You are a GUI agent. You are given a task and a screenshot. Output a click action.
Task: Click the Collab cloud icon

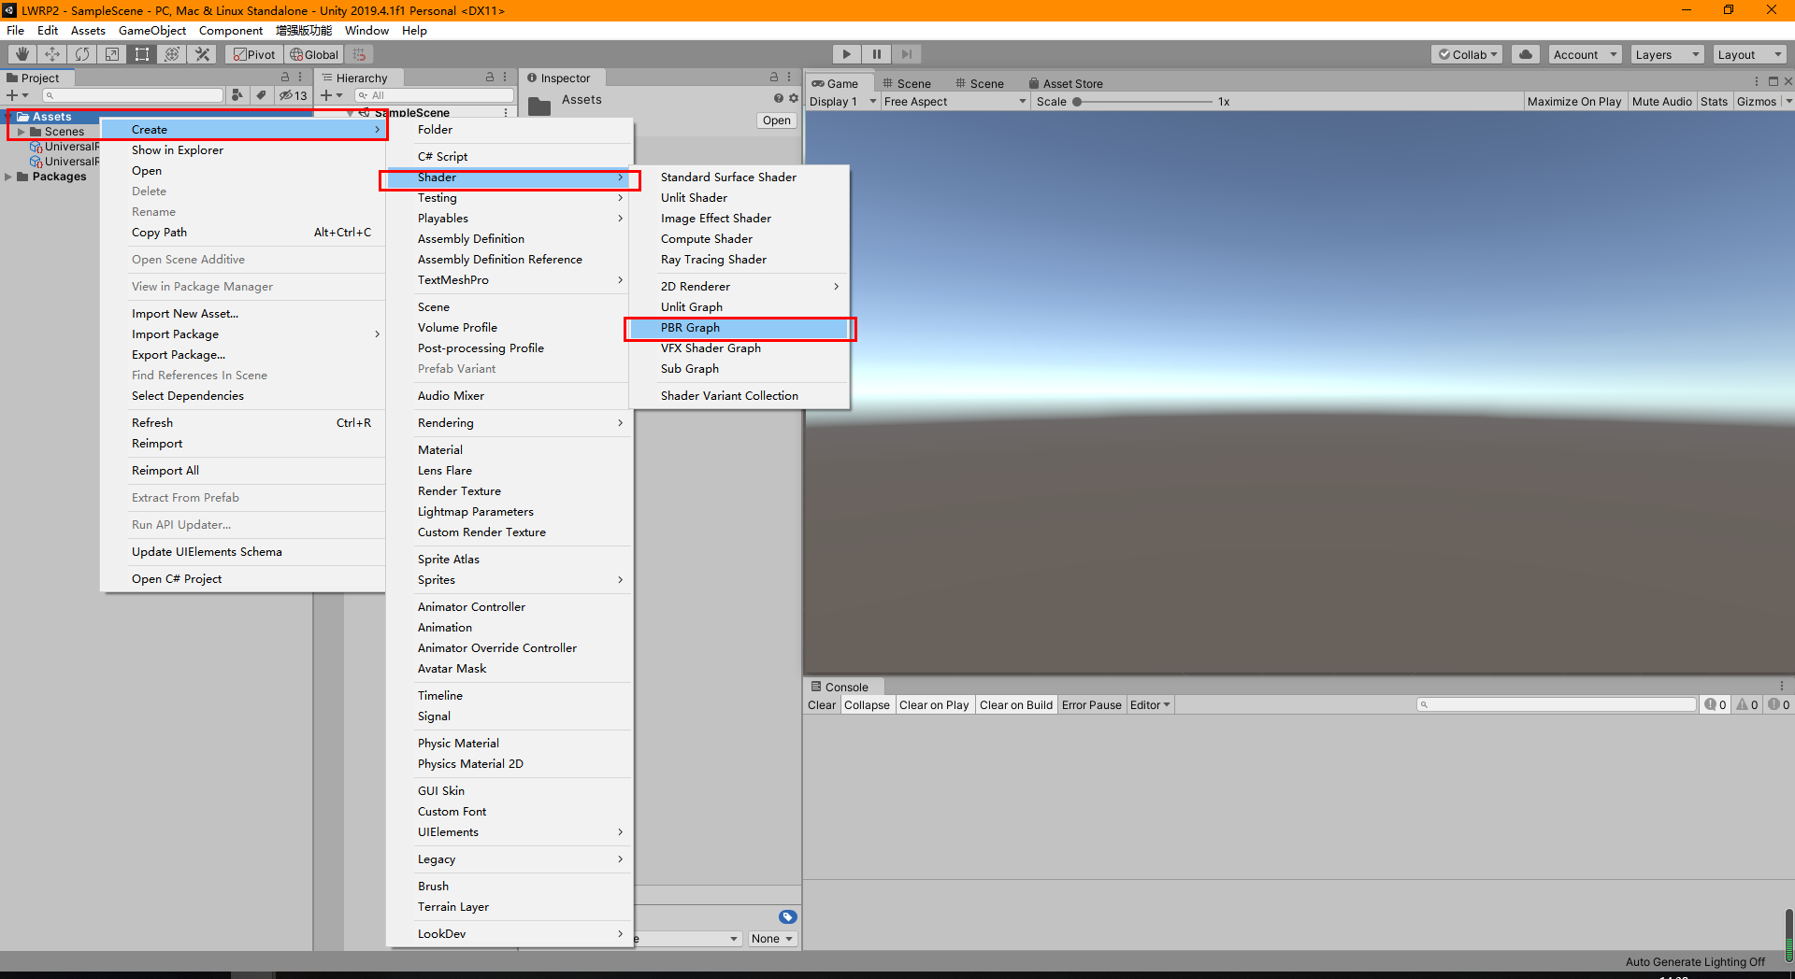(1525, 54)
